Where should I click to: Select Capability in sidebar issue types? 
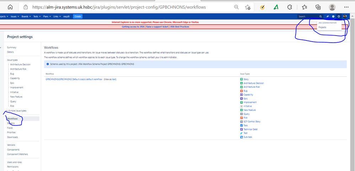pos(15,78)
